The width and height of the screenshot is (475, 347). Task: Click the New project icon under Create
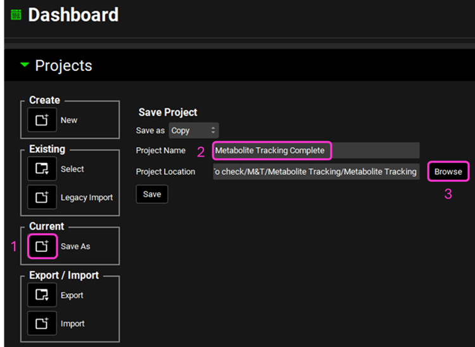42,120
